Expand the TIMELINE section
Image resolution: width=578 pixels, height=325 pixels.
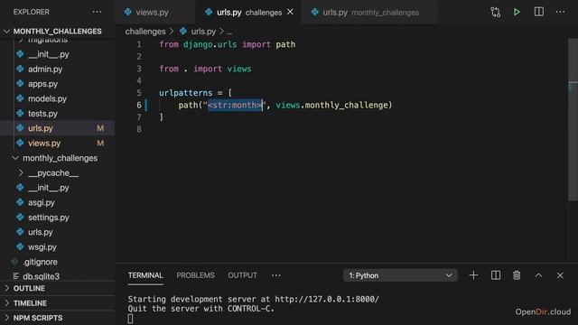click(x=30, y=303)
